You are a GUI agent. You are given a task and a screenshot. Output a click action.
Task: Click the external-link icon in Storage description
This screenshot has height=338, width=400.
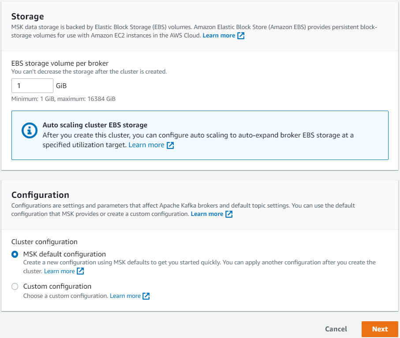[x=241, y=36]
